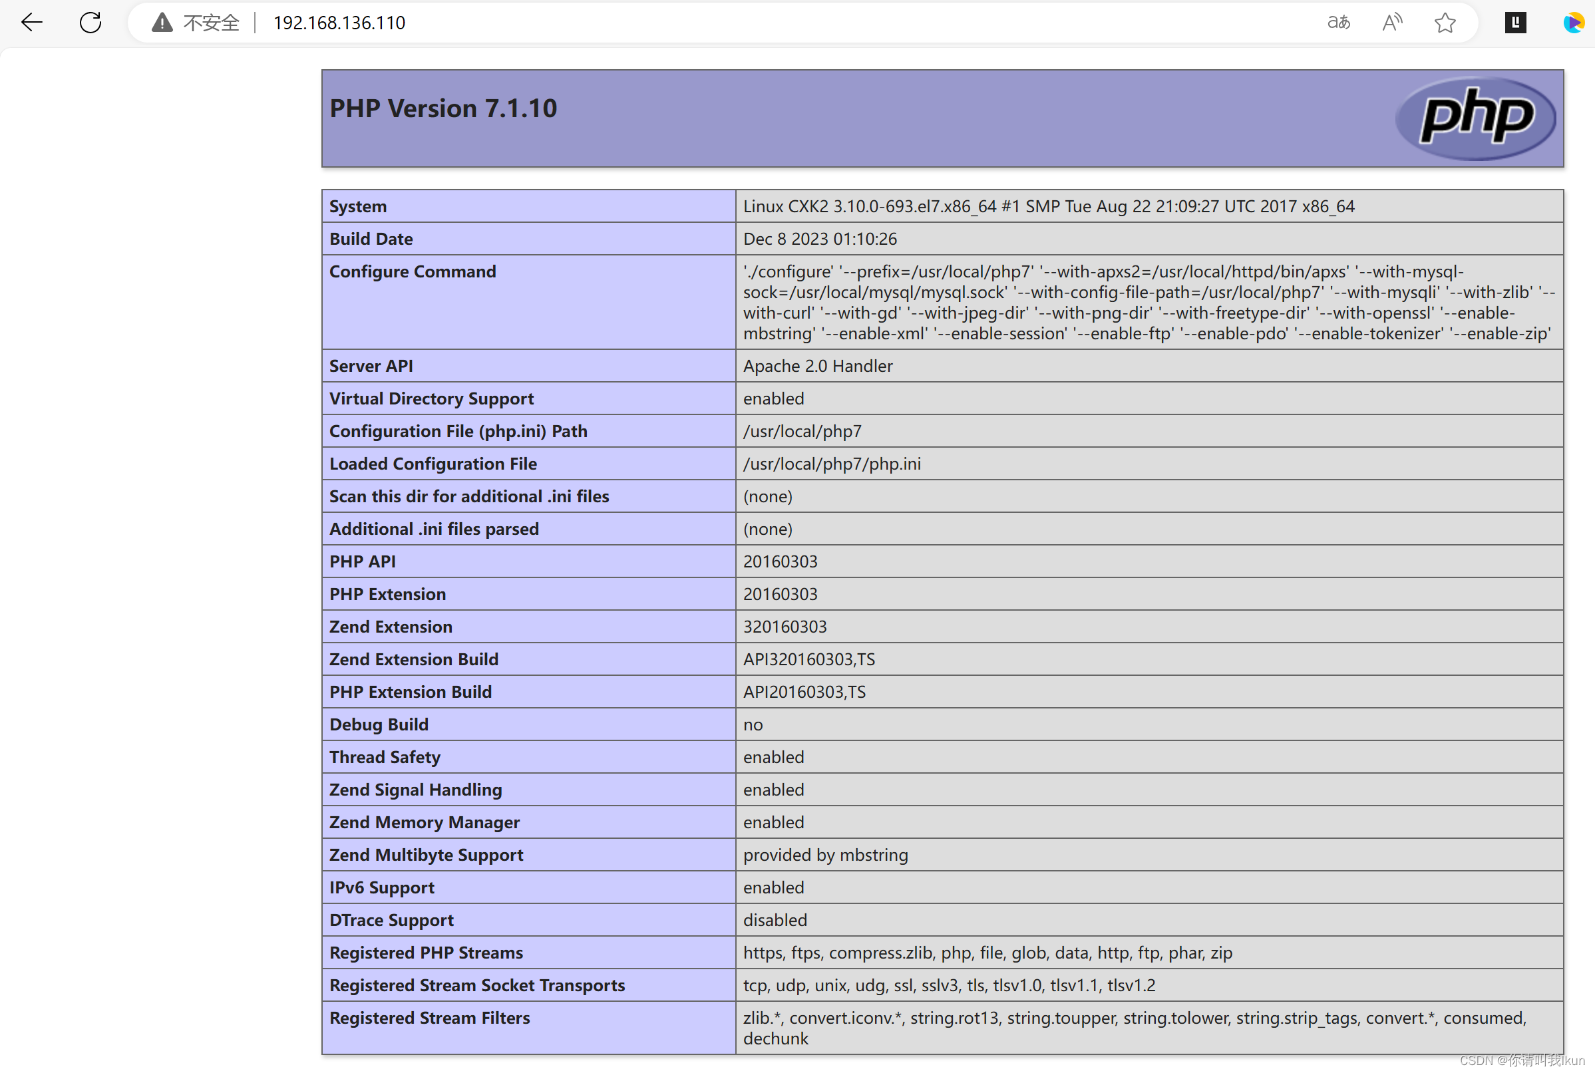Go back with the browser back arrow
The height and width of the screenshot is (1073, 1595).
[31, 23]
